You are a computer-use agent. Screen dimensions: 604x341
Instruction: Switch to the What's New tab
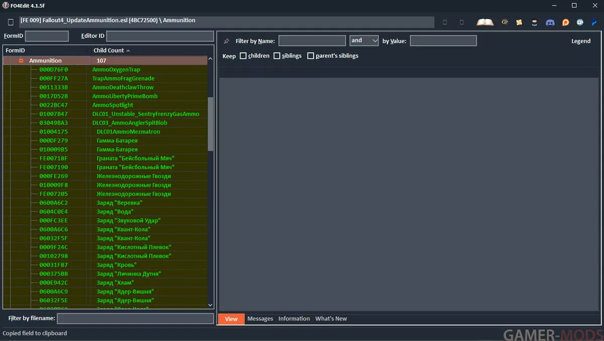(331, 319)
